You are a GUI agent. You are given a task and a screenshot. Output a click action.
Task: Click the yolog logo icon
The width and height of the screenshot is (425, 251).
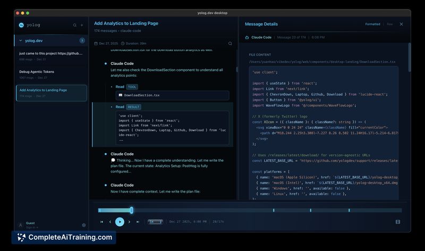coord(21,25)
